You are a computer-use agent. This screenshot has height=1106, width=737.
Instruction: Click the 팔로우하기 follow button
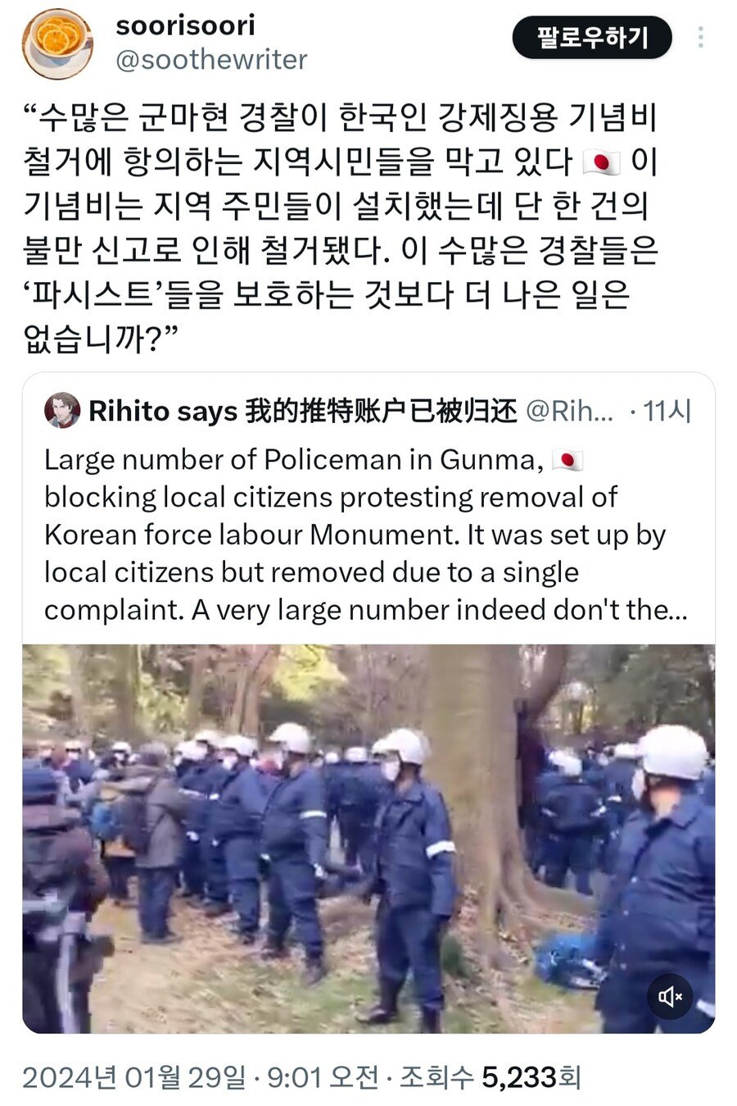pos(592,38)
